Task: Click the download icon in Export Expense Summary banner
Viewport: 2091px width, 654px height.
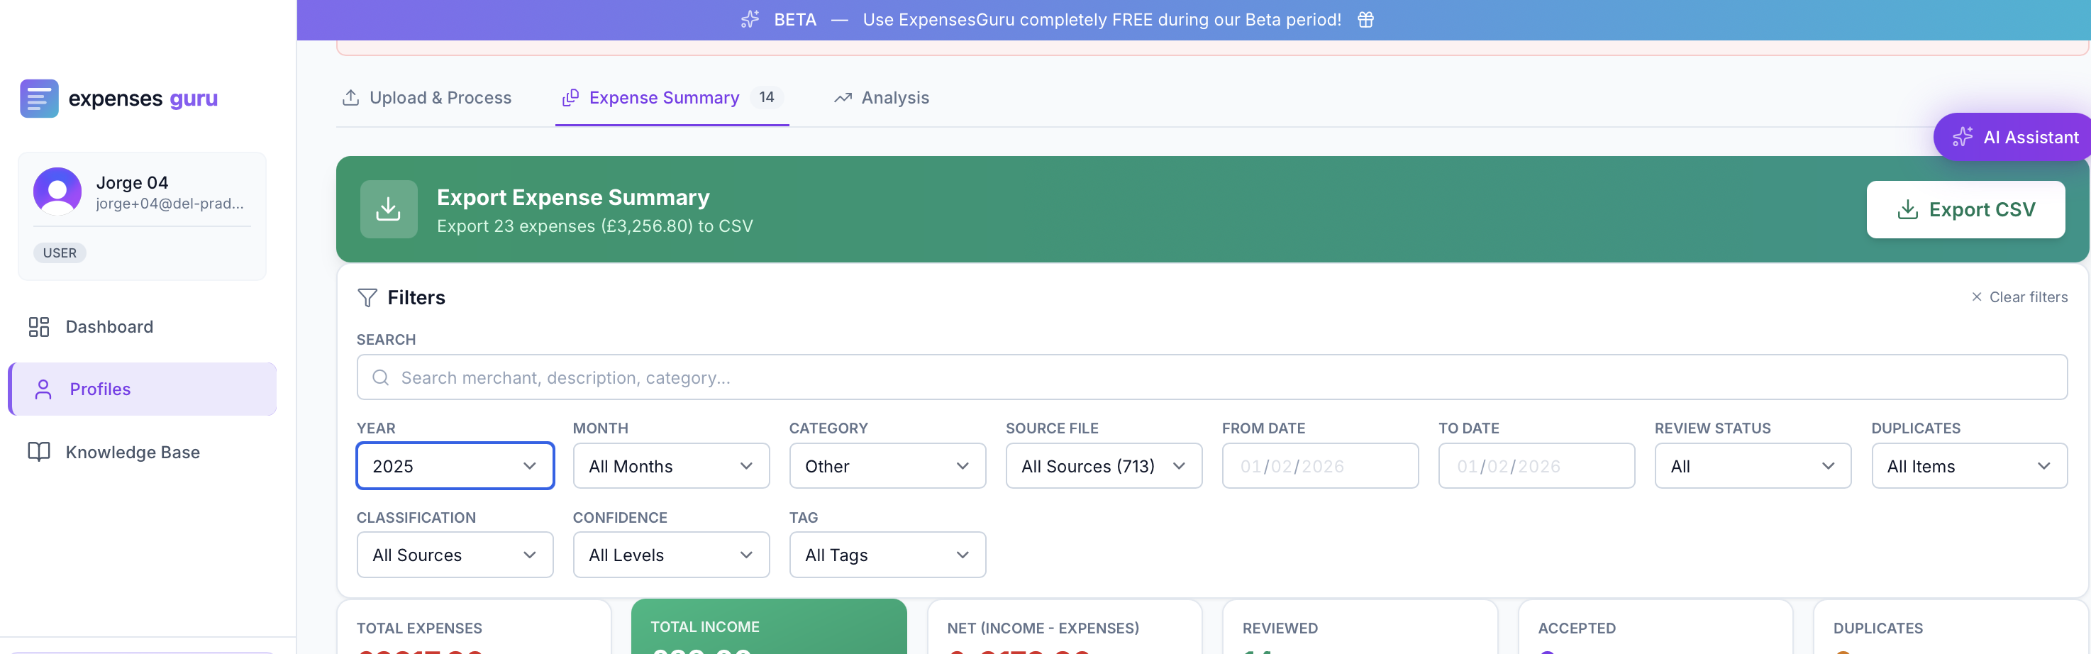Action: tap(389, 209)
